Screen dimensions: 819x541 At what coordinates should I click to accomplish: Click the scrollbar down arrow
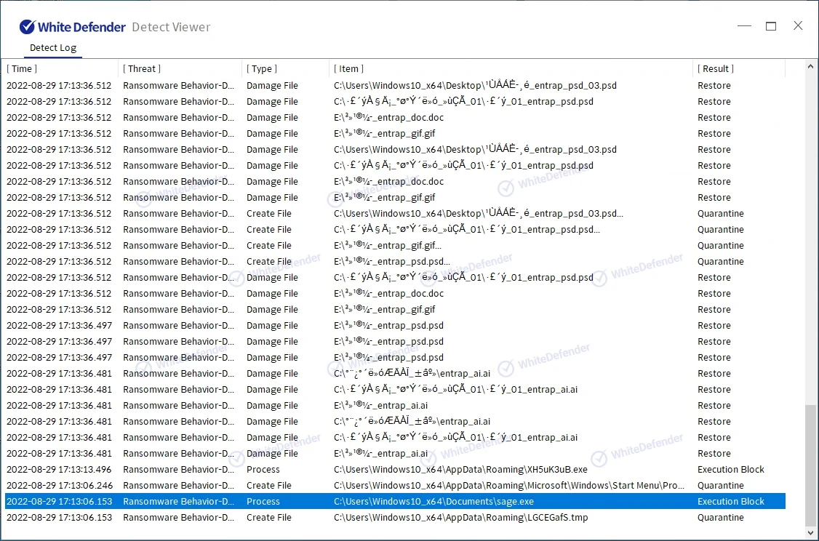812,533
